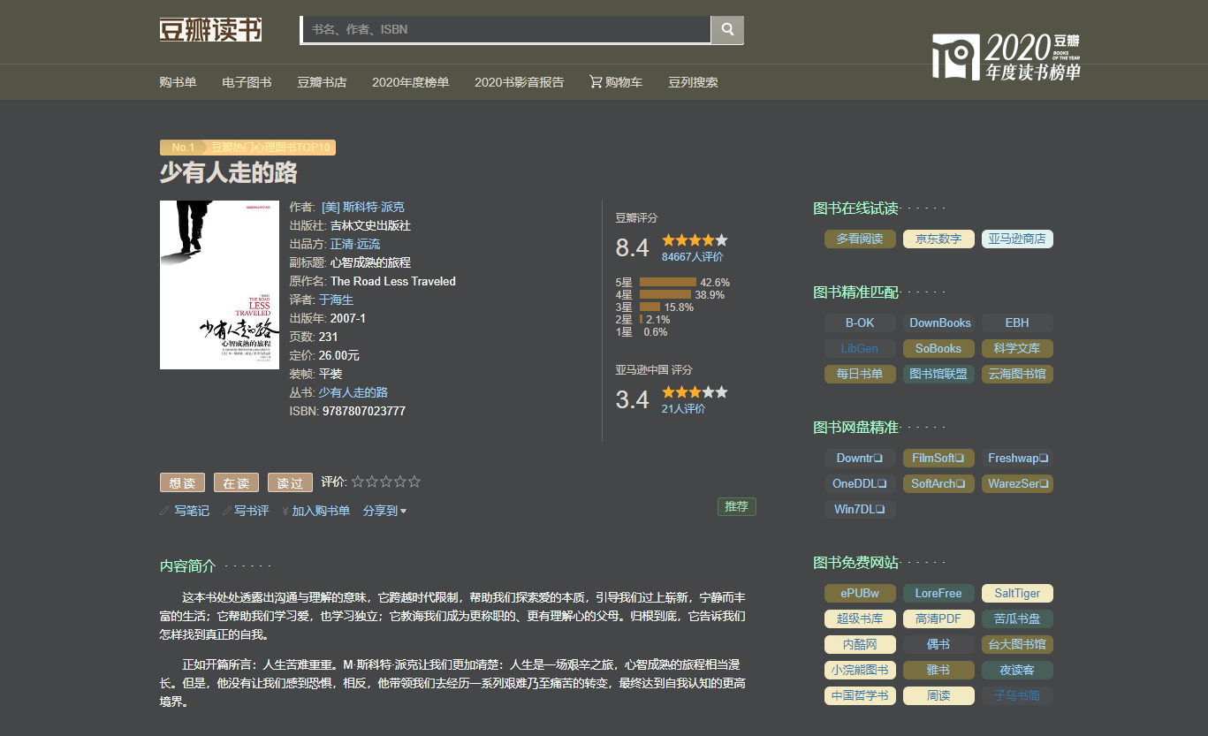Viewport: 1208px width, 736px height.
Task: Open 多看阅读 trial reading
Action: click(860, 239)
